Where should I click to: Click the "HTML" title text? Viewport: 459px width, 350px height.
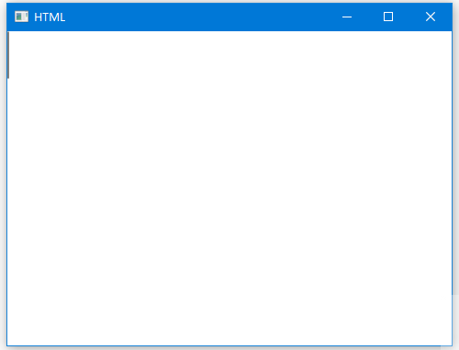50,17
